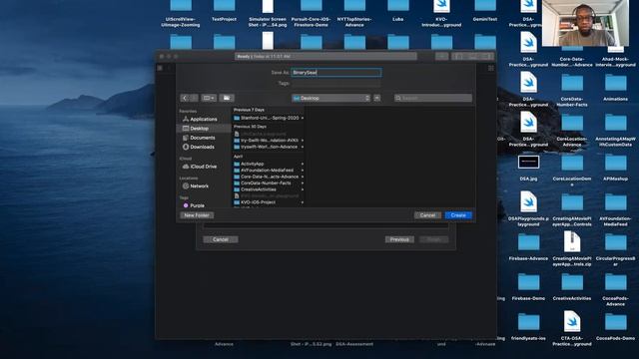
Task: Open the Pursuit-Core-iOS-Firestore-Demo desktop folder
Action: pyautogui.click(x=311, y=6)
